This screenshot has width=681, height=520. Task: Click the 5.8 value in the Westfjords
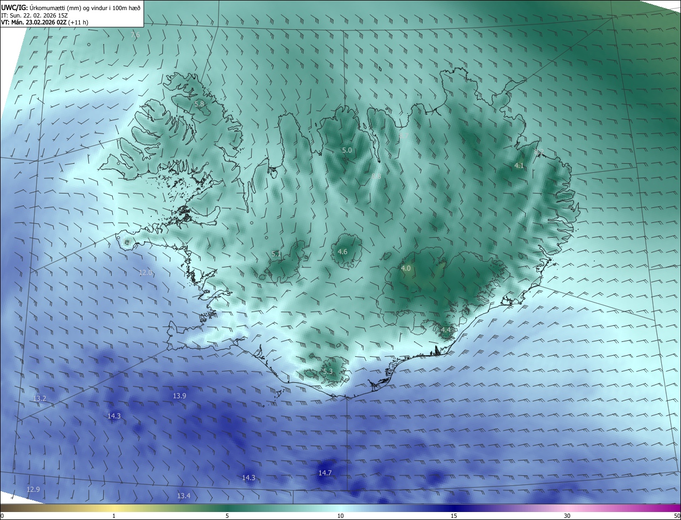200,104
